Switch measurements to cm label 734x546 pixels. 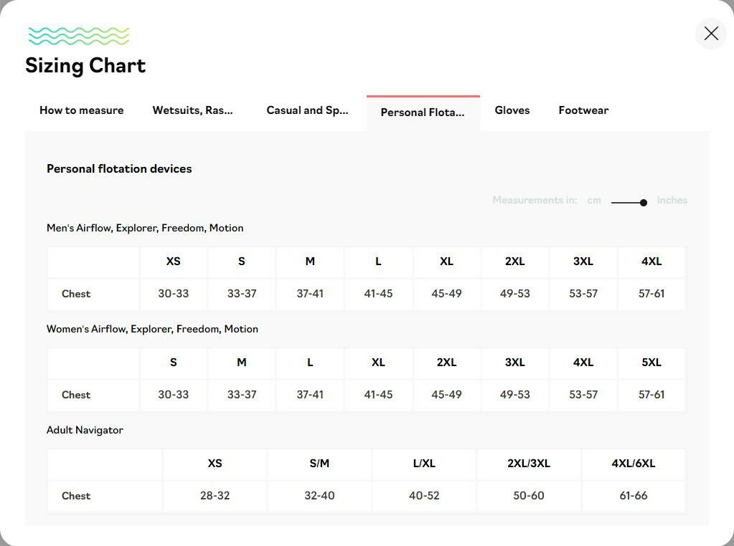point(593,201)
